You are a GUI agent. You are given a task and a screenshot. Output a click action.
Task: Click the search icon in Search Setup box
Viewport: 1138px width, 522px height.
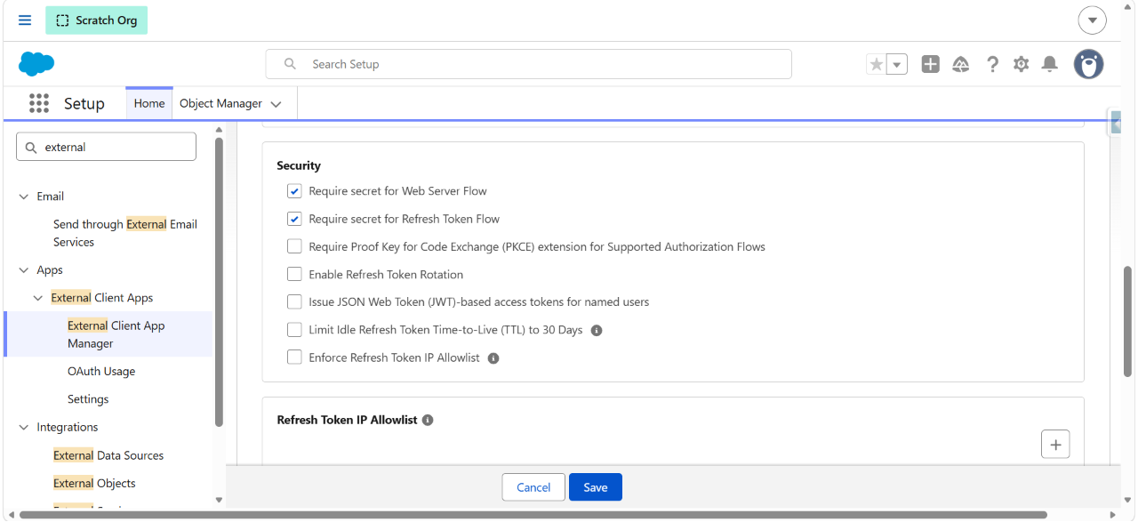pos(290,64)
